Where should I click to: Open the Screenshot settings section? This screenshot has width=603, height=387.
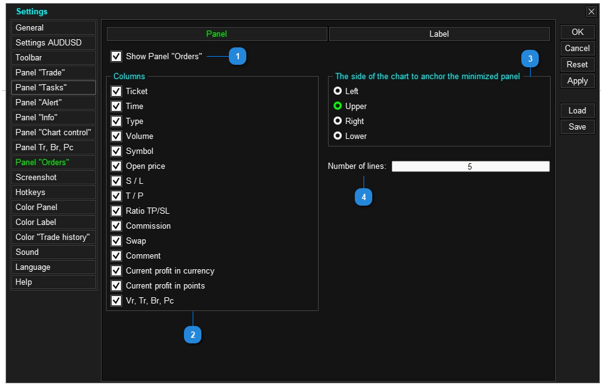54,178
